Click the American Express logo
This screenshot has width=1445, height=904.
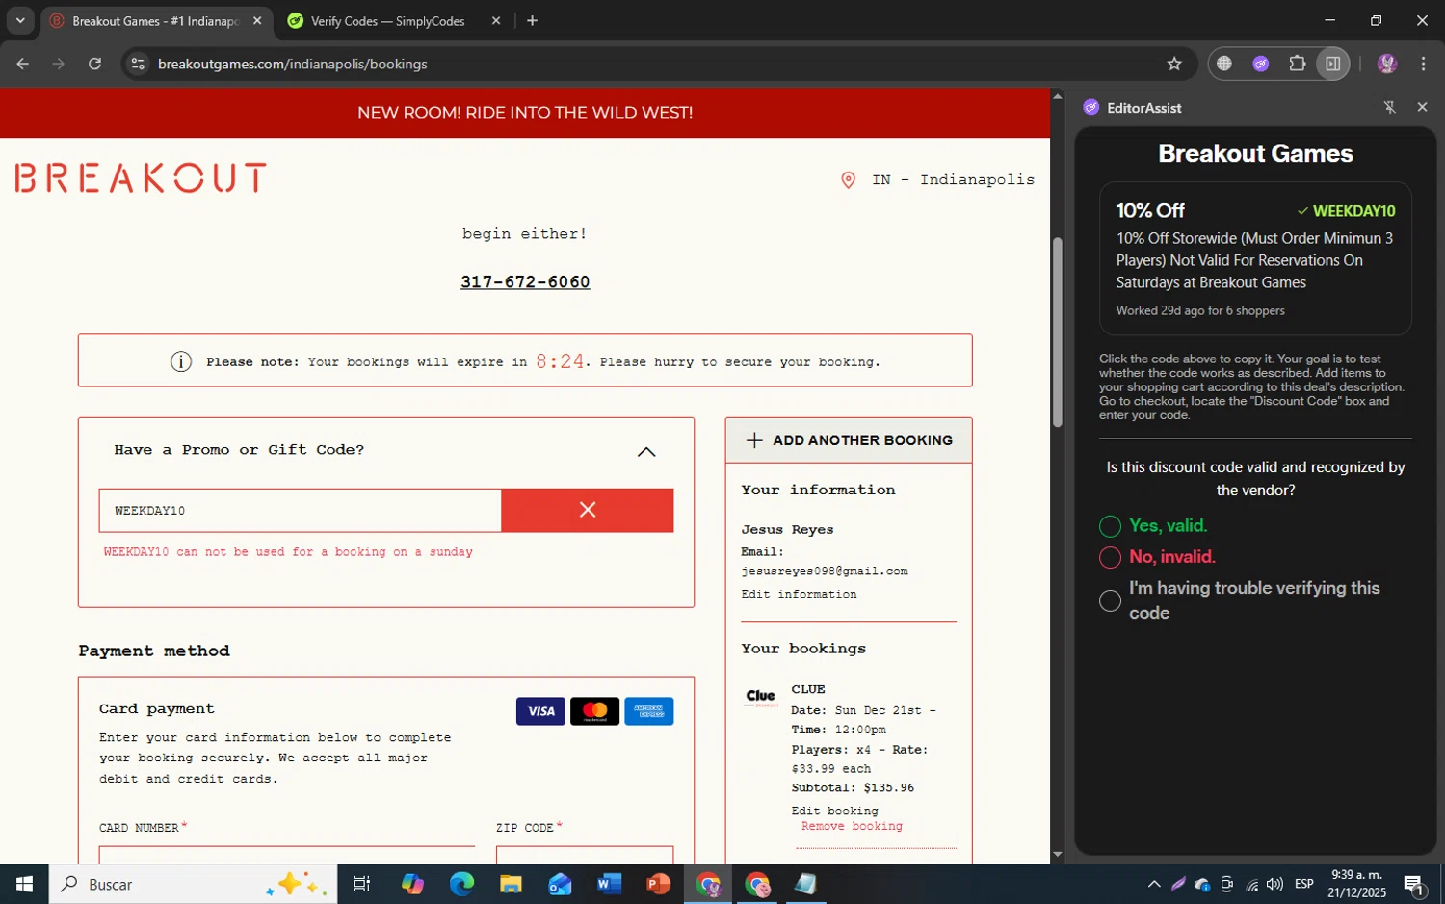pos(648,711)
